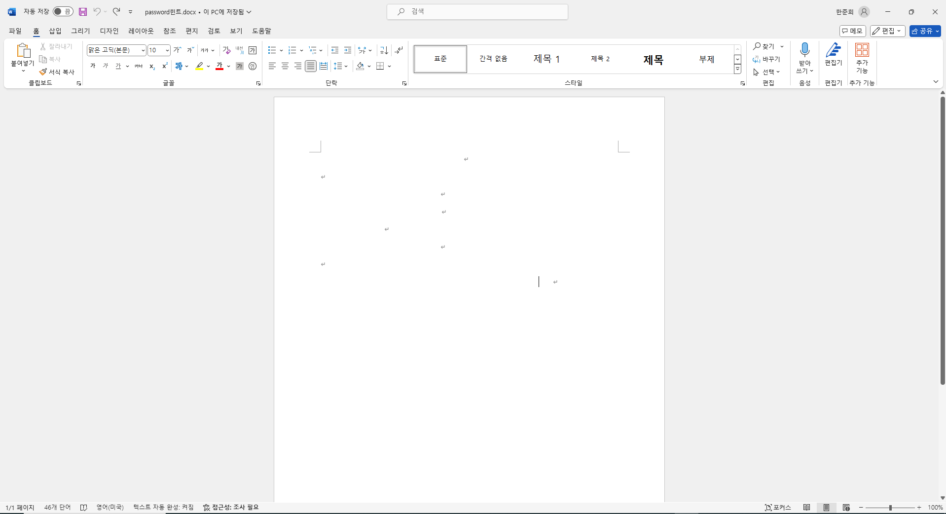
Task: Increase paragraph indent
Action: pyautogui.click(x=348, y=50)
